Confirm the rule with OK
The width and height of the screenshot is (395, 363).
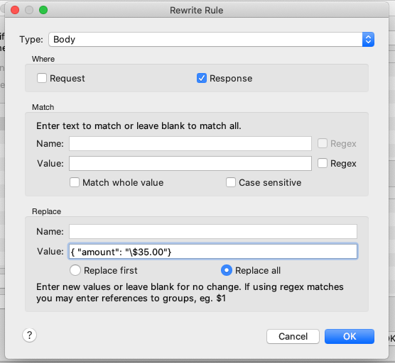click(x=350, y=336)
